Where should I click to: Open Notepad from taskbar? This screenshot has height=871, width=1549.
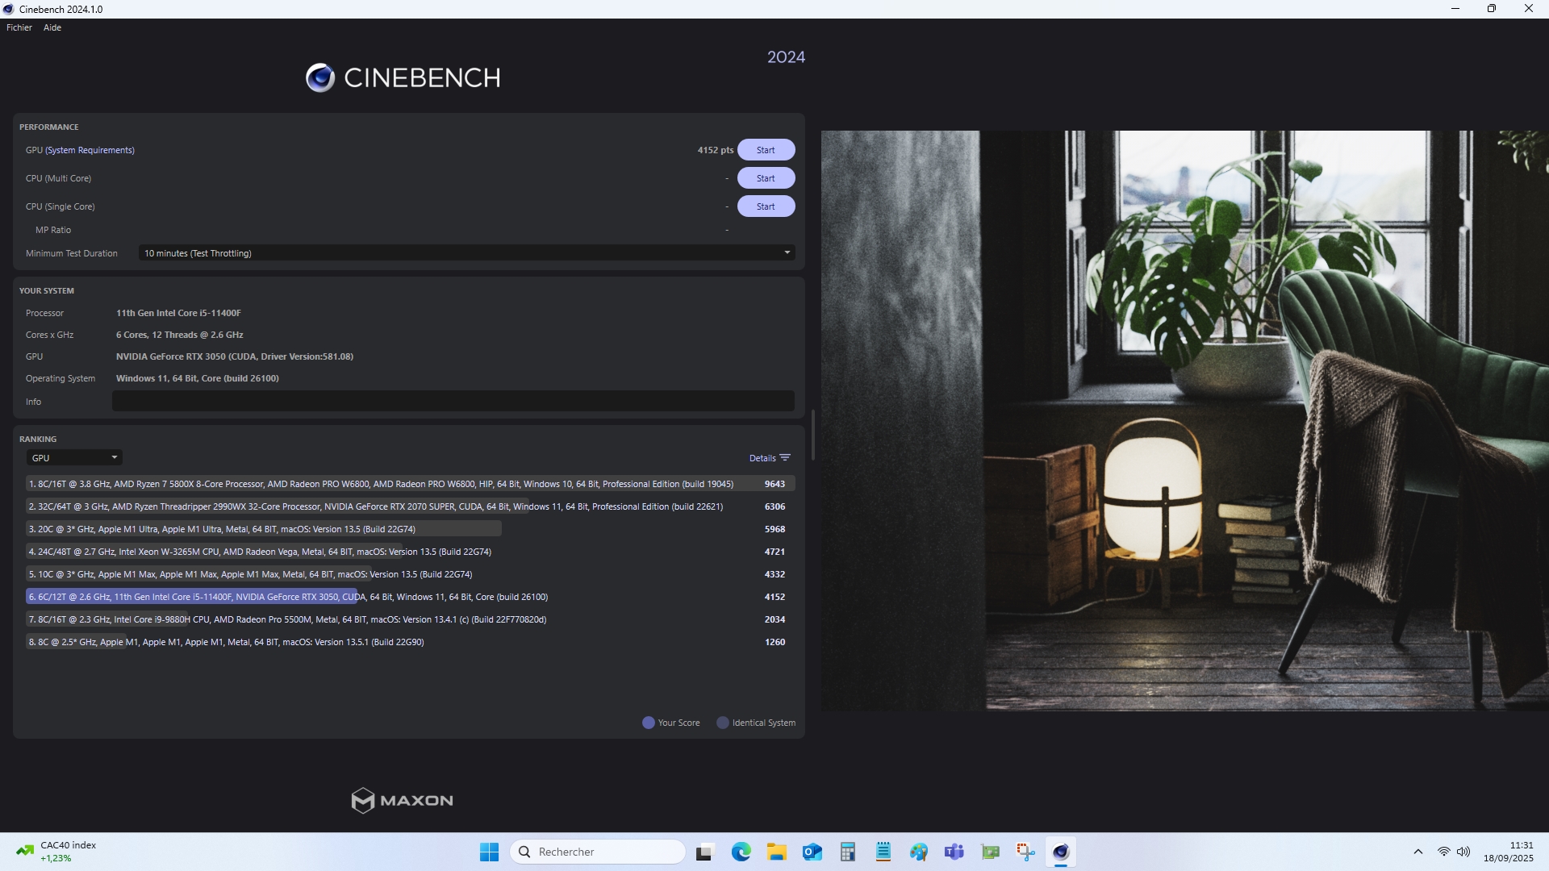tap(883, 852)
